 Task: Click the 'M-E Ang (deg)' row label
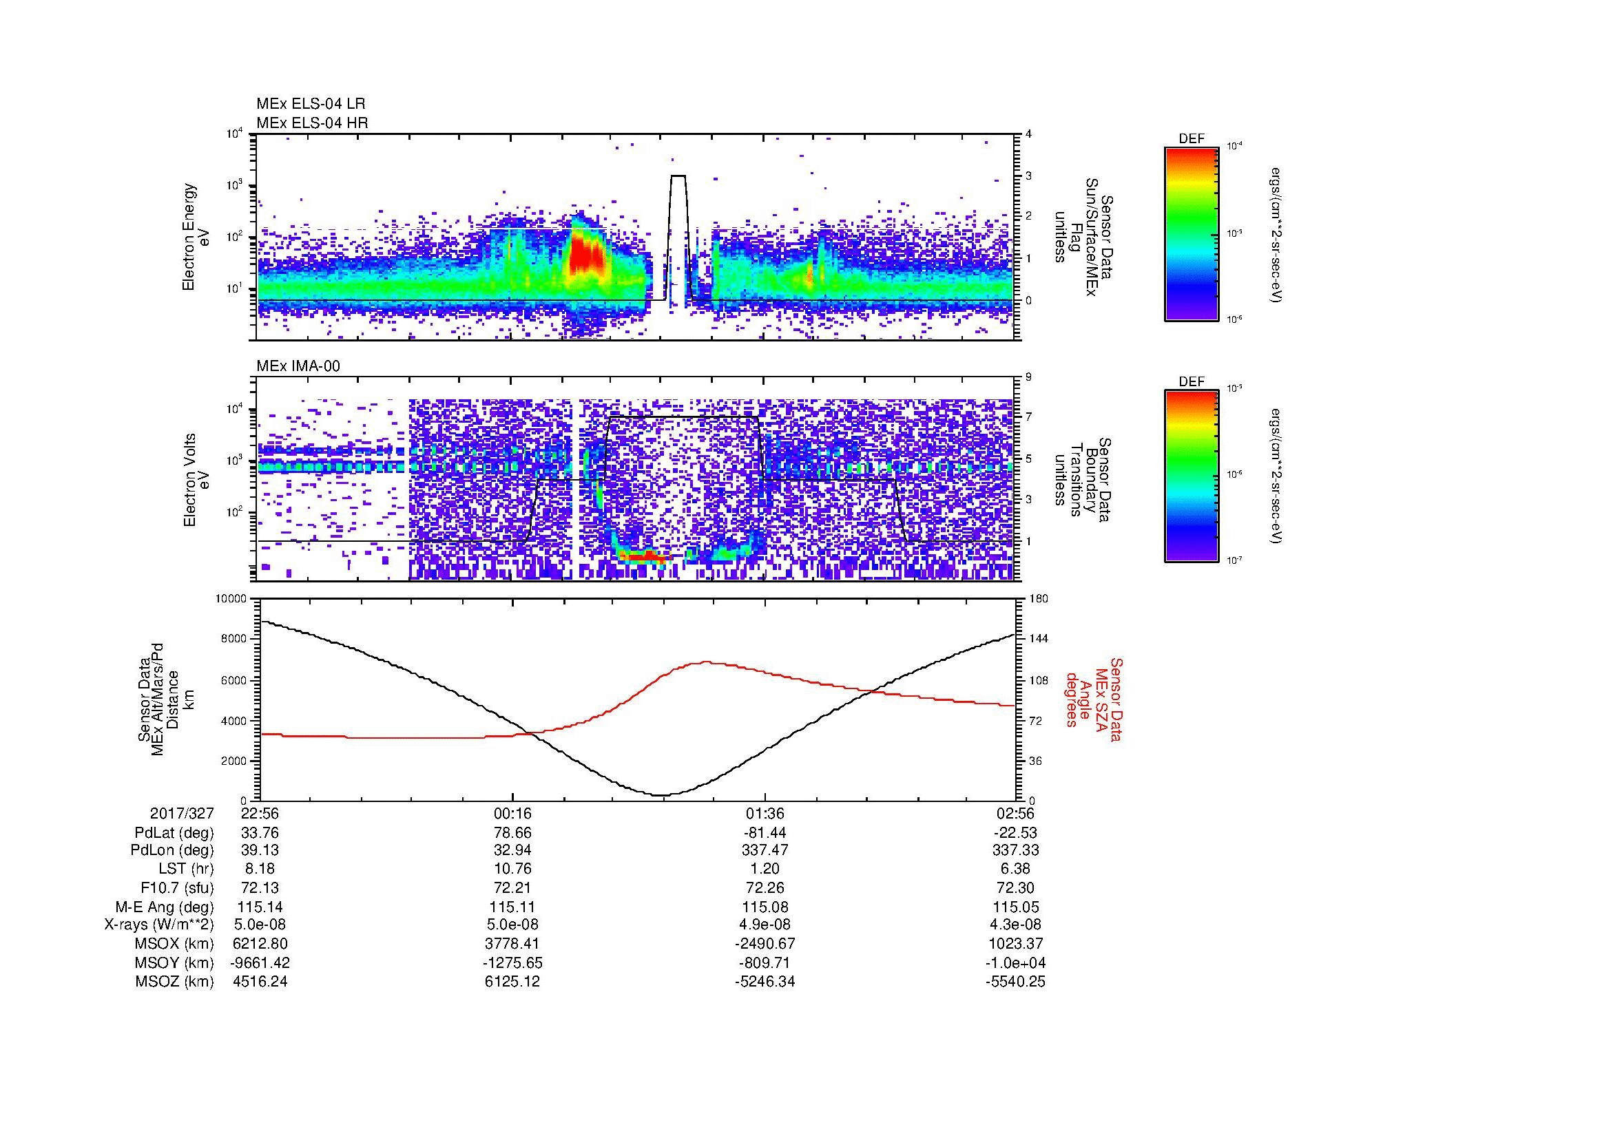click(165, 907)
